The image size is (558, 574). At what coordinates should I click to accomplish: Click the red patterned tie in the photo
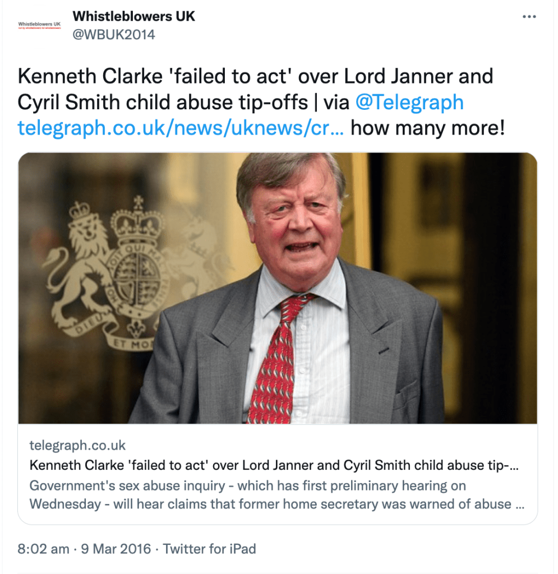click(279, 359)
